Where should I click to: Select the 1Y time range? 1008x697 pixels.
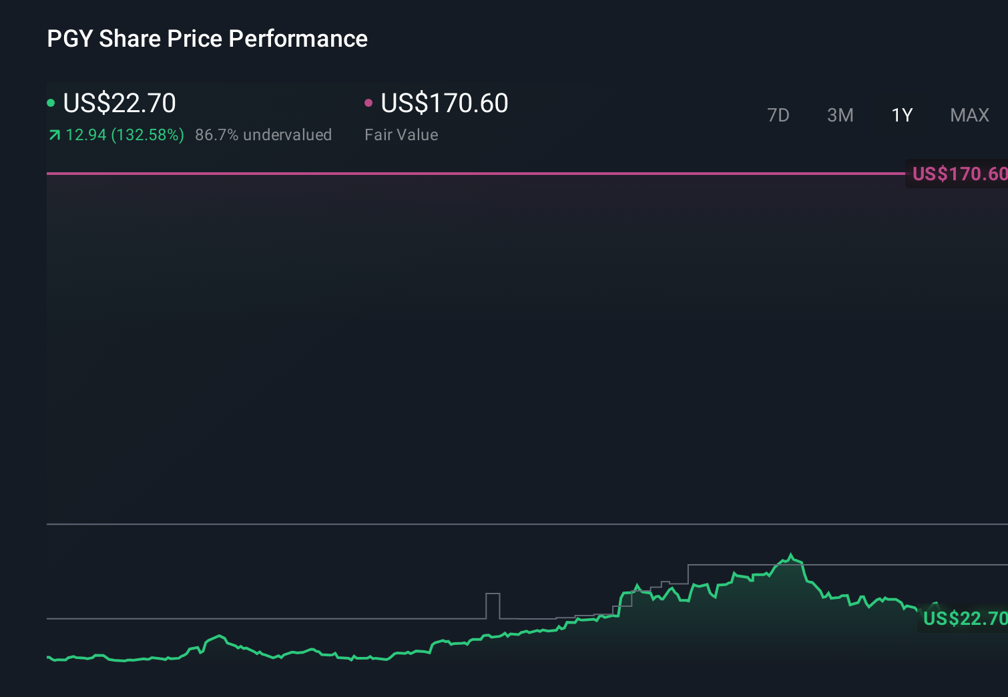tap(902, 115)
